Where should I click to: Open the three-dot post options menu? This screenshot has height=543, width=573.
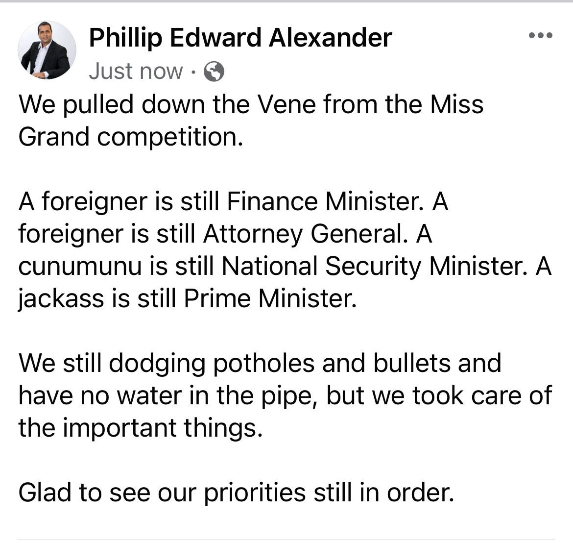point(541,35)
